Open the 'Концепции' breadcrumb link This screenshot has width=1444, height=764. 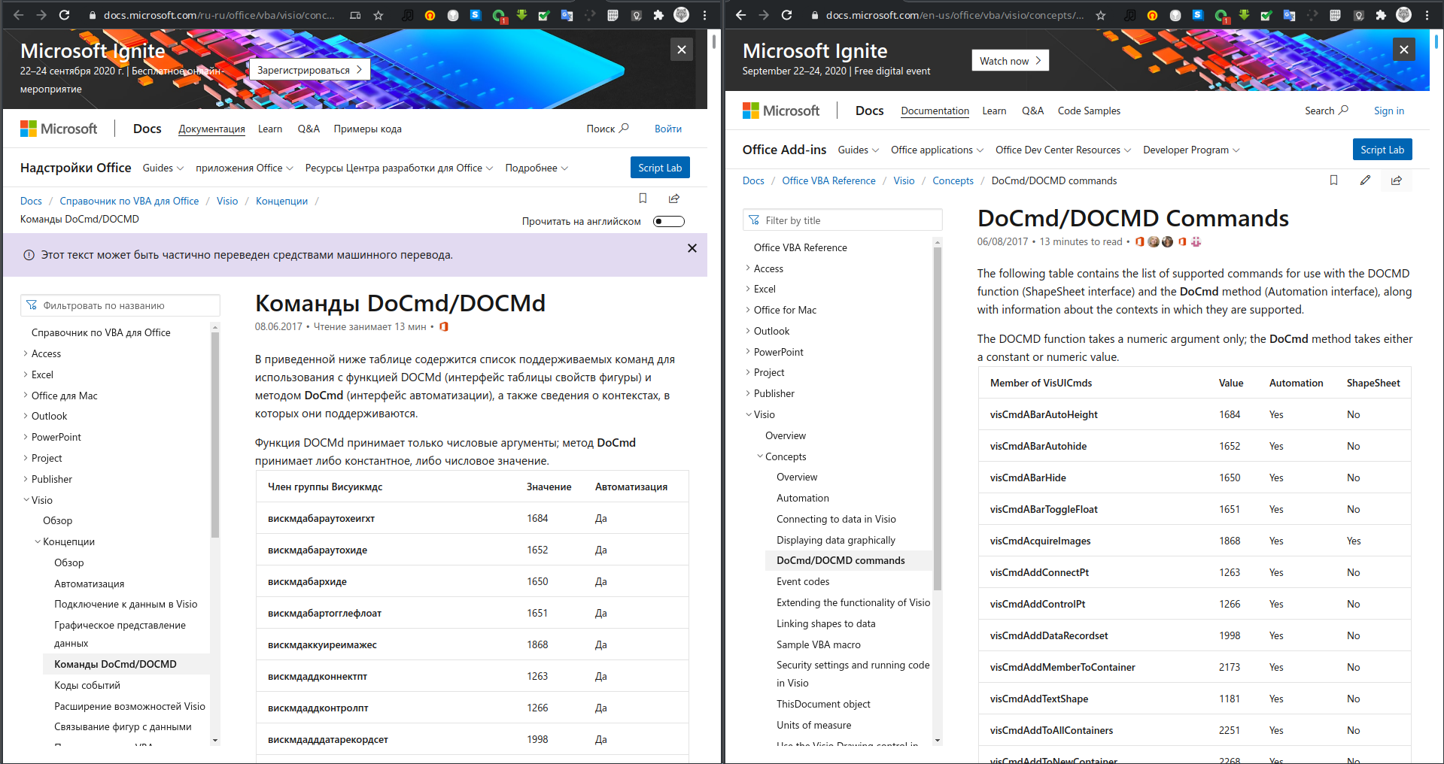coord(281,201)
